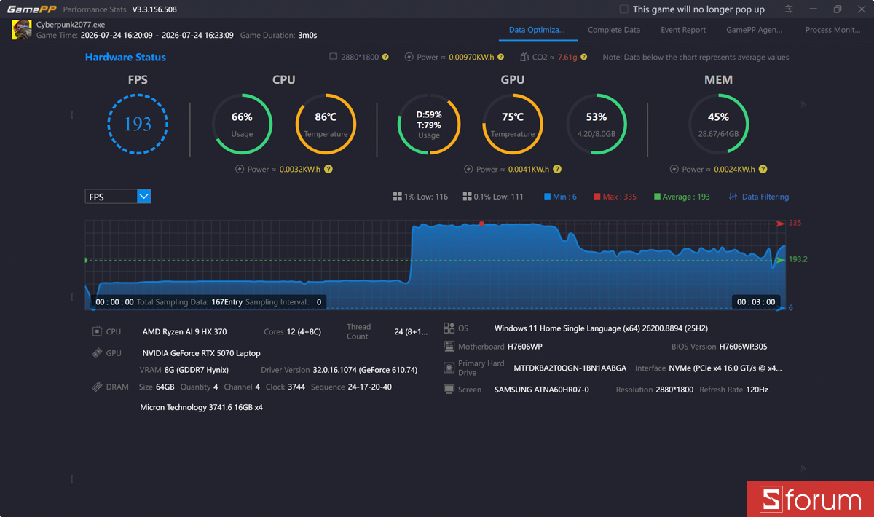This screenshot has height=517, width=874.
Task: Click the help icon beside 2880*1800 resolution
Action: click(x=386, y=57)
